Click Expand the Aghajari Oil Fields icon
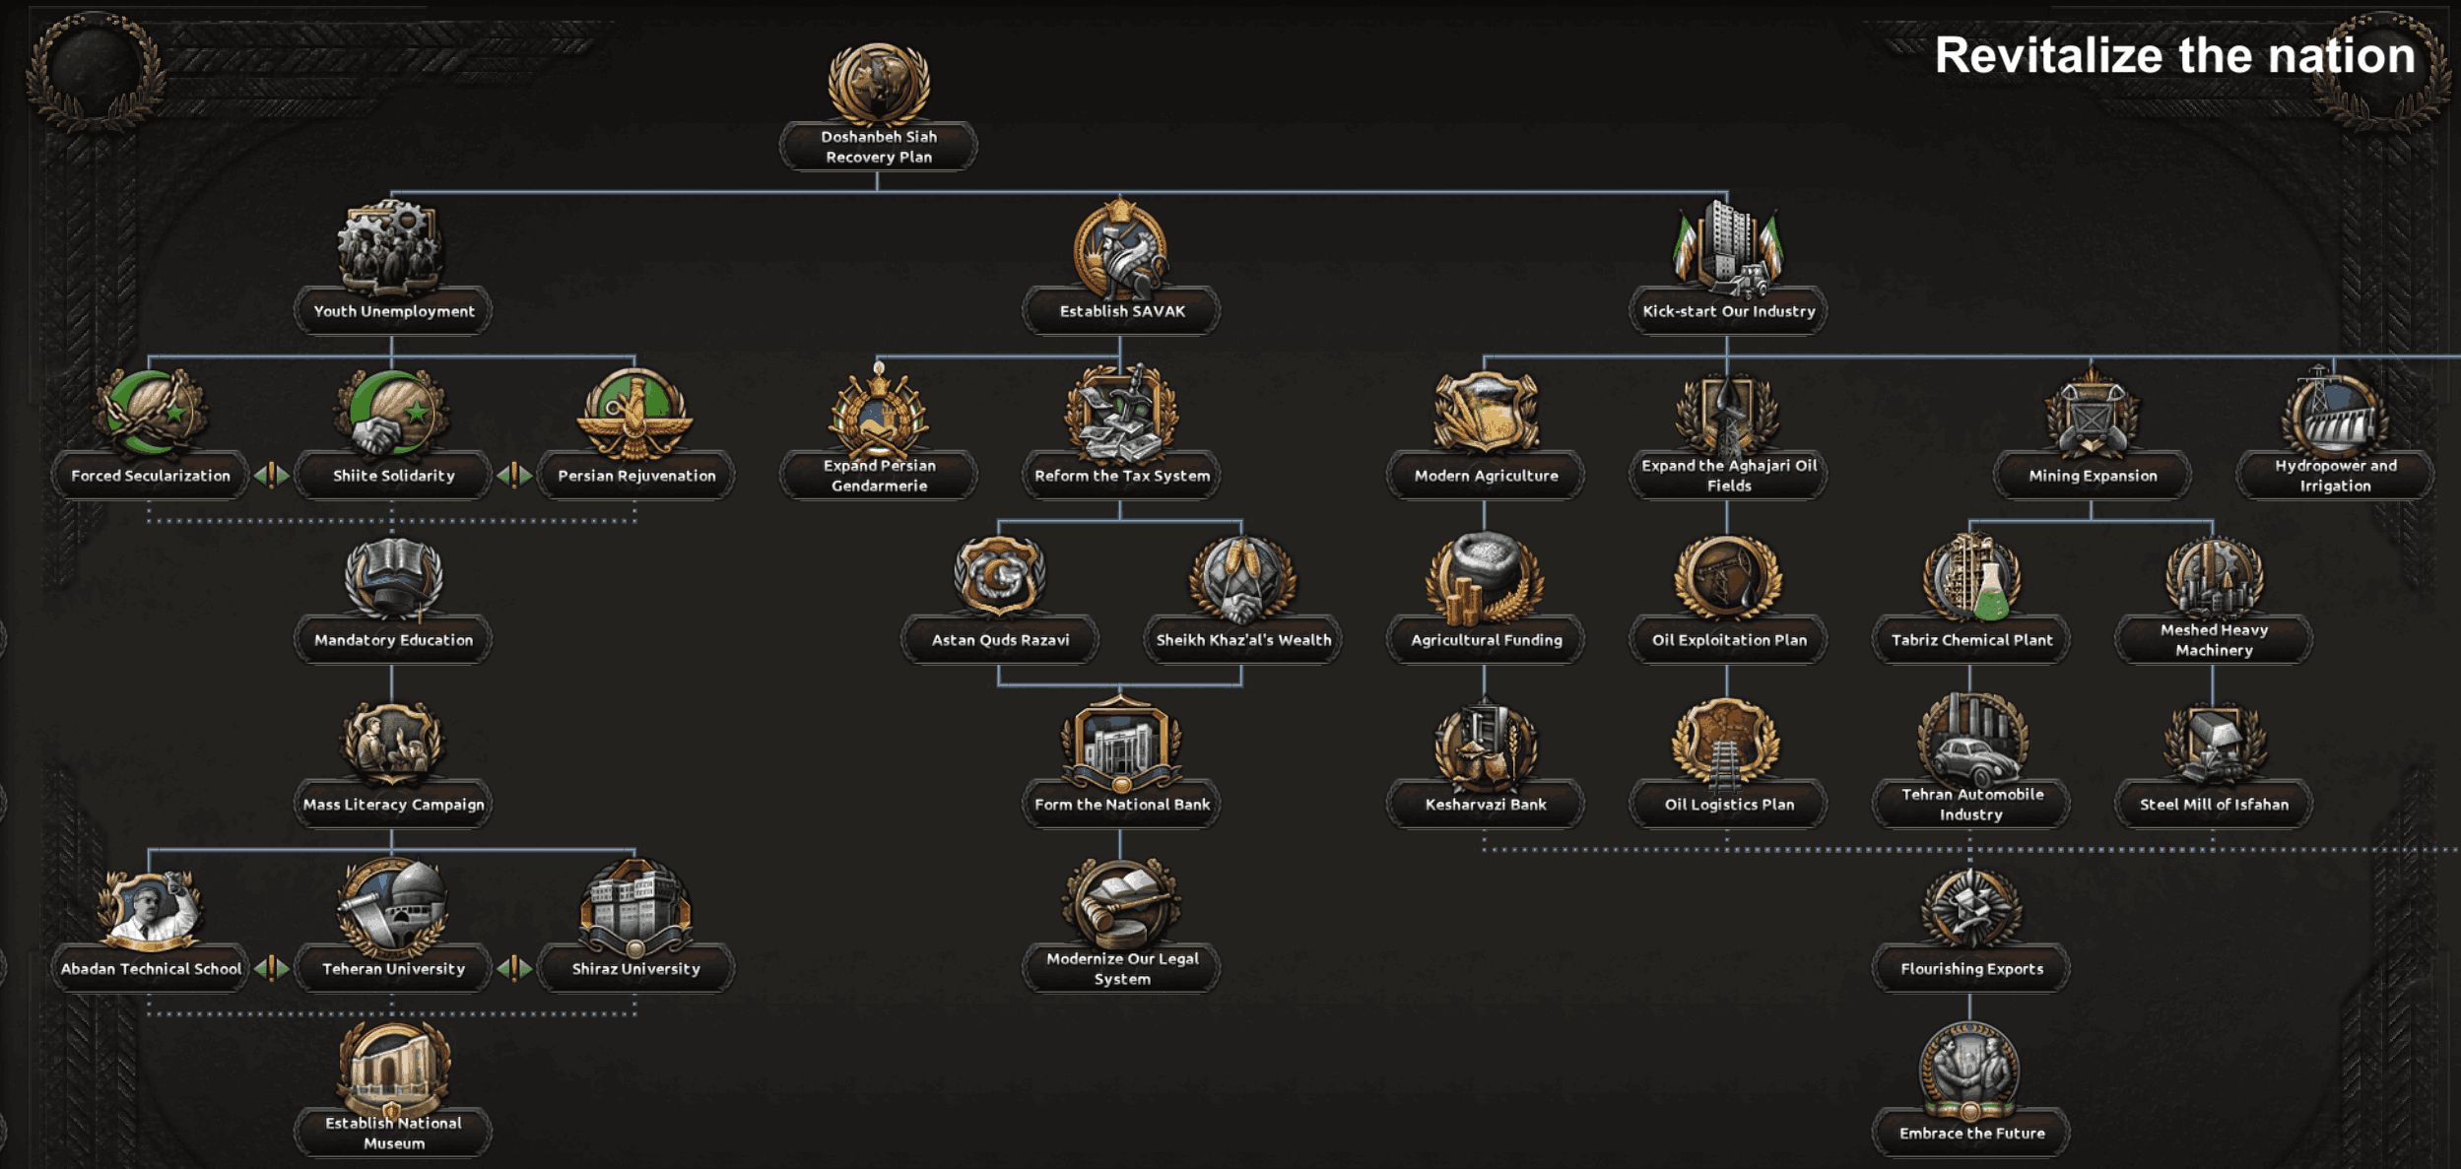2461x1169 pixels. tap(1727, 413)
